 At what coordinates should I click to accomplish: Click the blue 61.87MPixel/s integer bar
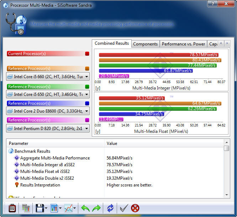(x=146, y=71)
